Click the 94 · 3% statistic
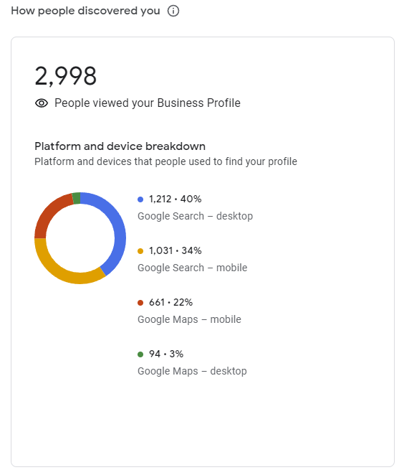The width and height of the screenshot is (399, 475). point(166,354)
